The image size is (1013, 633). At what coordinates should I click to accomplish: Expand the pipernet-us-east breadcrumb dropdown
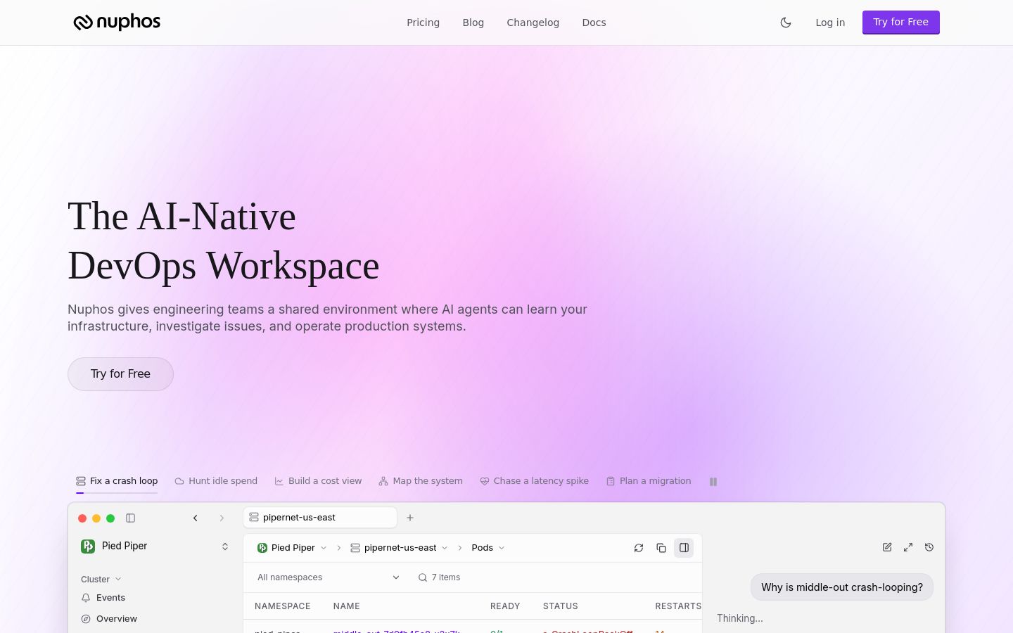point(399,548)
